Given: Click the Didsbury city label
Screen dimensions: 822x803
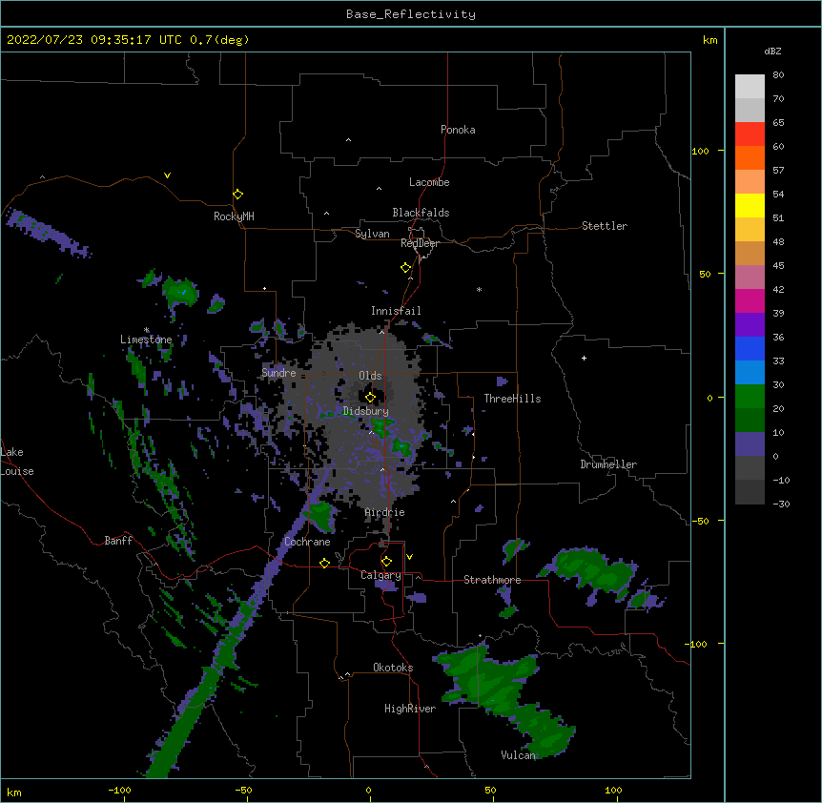Looking at the screenshot, I should pyautogui.click(x=366, y=411).
